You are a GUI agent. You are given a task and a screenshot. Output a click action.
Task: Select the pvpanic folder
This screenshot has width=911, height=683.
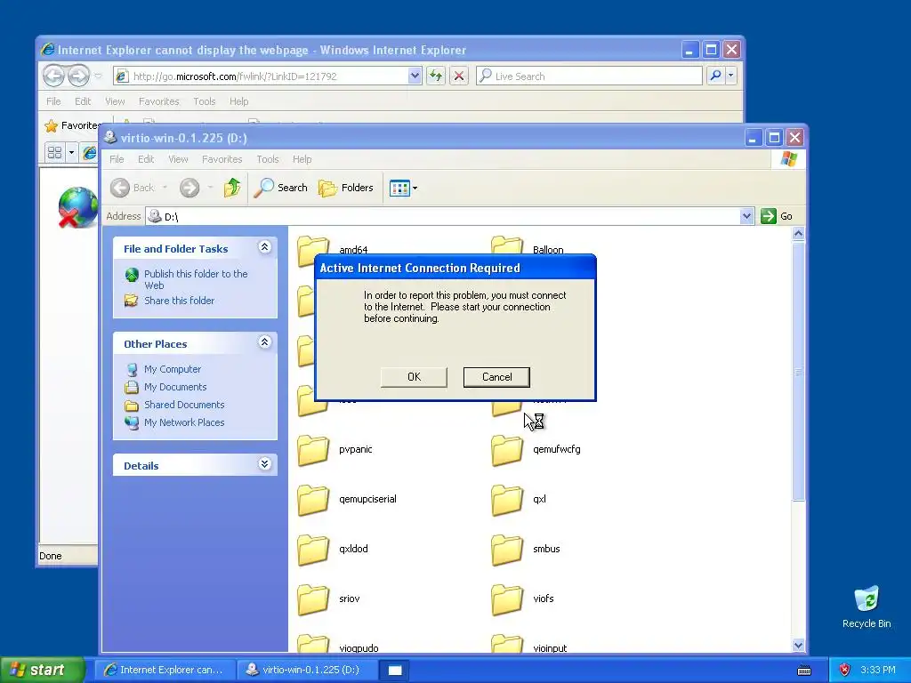335,449
